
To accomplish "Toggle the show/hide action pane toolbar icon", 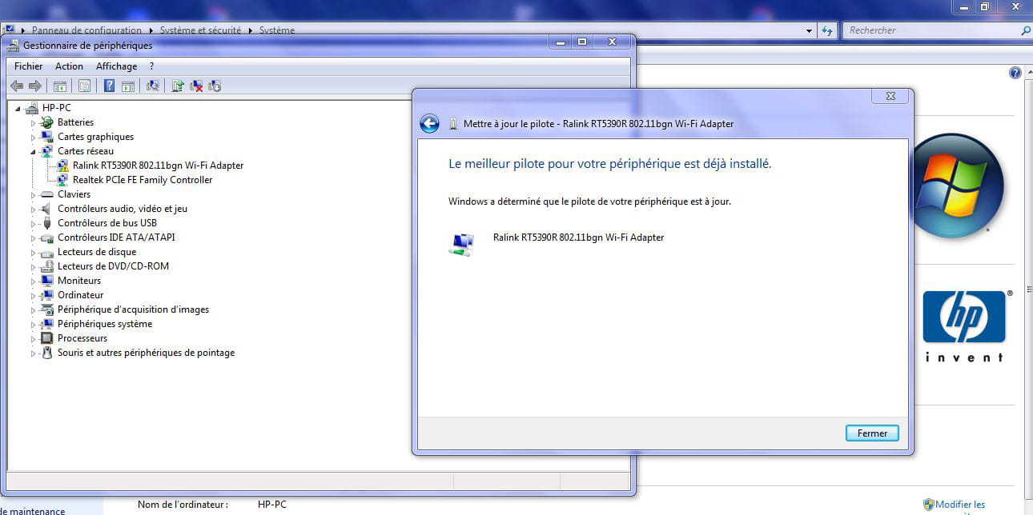I will pos(127,86).
